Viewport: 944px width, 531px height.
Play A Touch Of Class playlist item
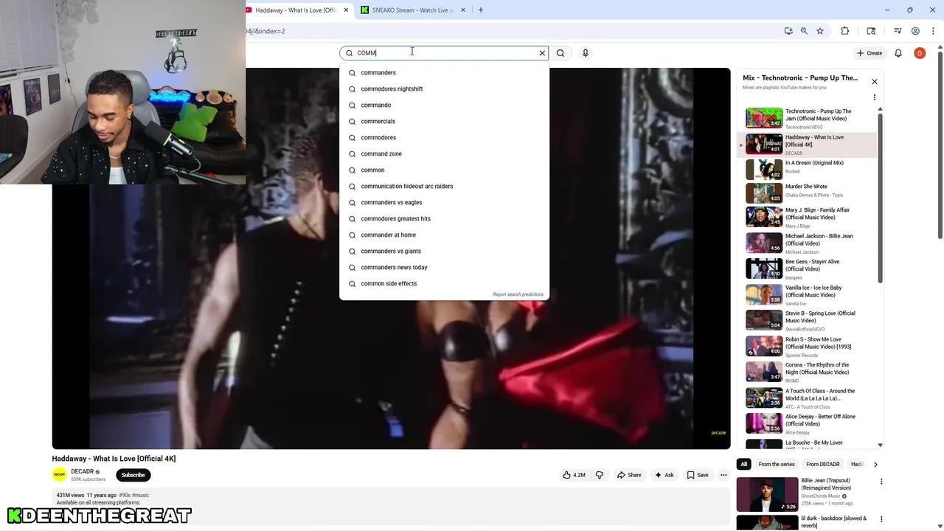coord(808,398)
